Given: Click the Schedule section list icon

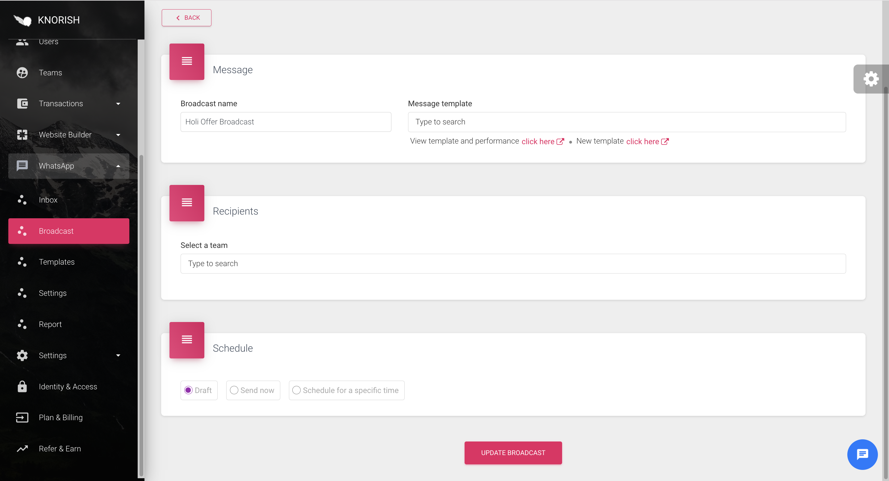Looking at the screenshot, I should [187, 340].
